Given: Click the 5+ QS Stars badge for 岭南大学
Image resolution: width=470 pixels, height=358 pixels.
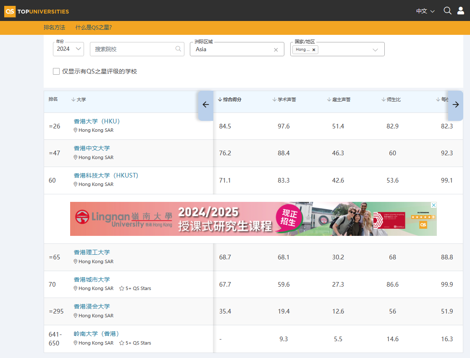Looking at the screenshot, I should pyautogui.click(x=135, y=343).
